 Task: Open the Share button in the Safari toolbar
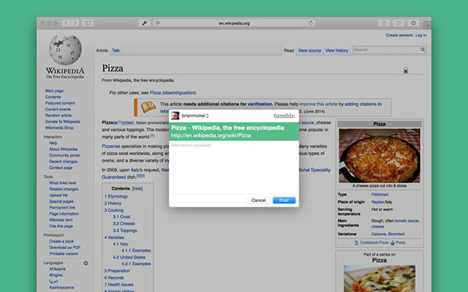coord(383,23)
